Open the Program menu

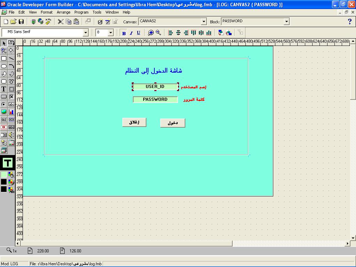[x=81, y=12]
